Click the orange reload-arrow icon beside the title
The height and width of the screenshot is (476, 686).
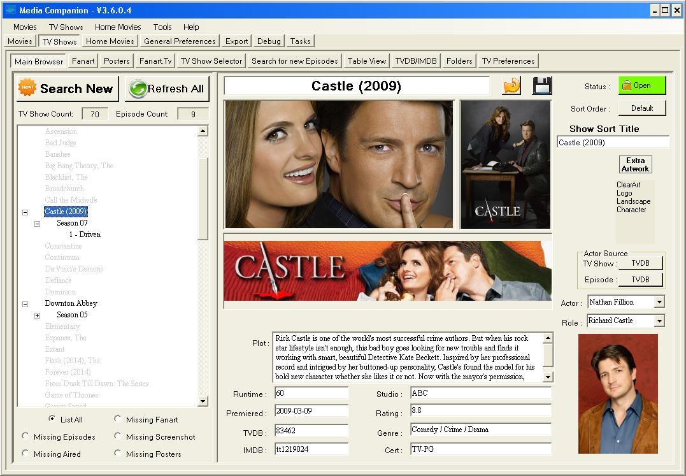click(511, 86)
